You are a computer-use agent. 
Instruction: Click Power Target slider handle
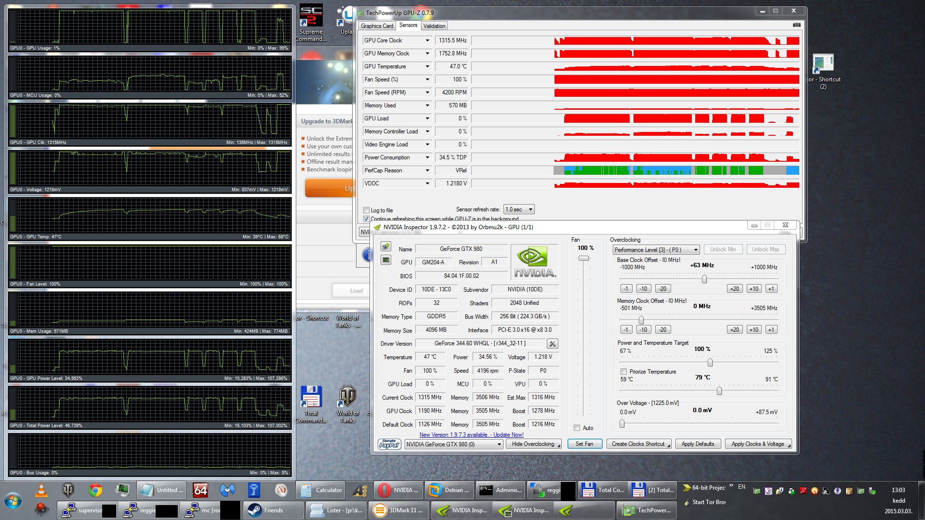pyautogui.click(x=710, y=362)
